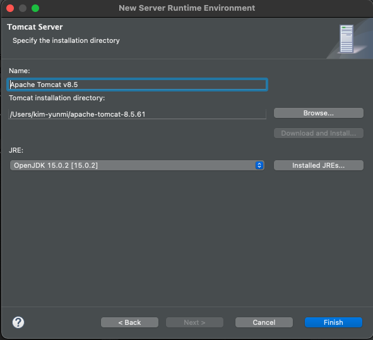Viewport: 373px width, 340px height.
Task: Go to previous page with < Back
Action: (x=129, y=322)
